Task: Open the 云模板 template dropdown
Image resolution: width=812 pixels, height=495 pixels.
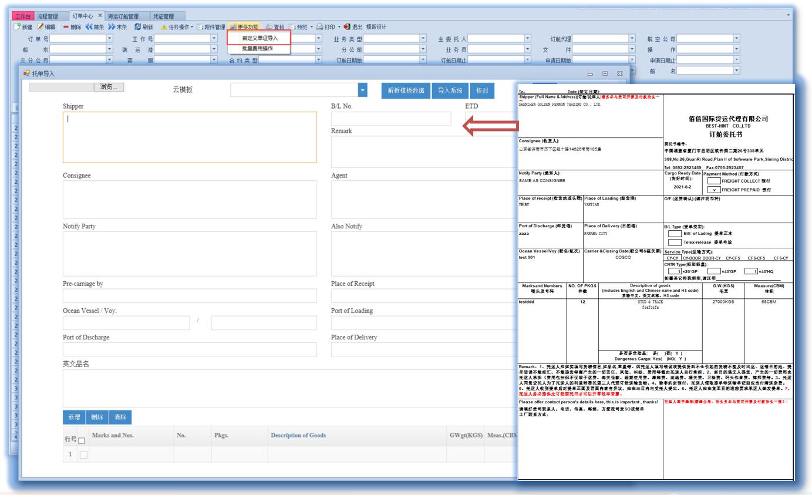Action: tap(362, 90)
